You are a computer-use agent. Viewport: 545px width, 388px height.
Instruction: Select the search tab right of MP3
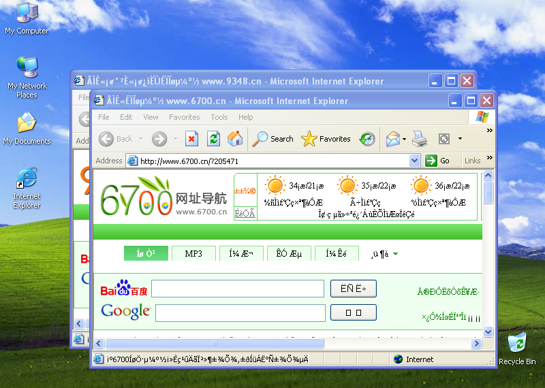241,253
